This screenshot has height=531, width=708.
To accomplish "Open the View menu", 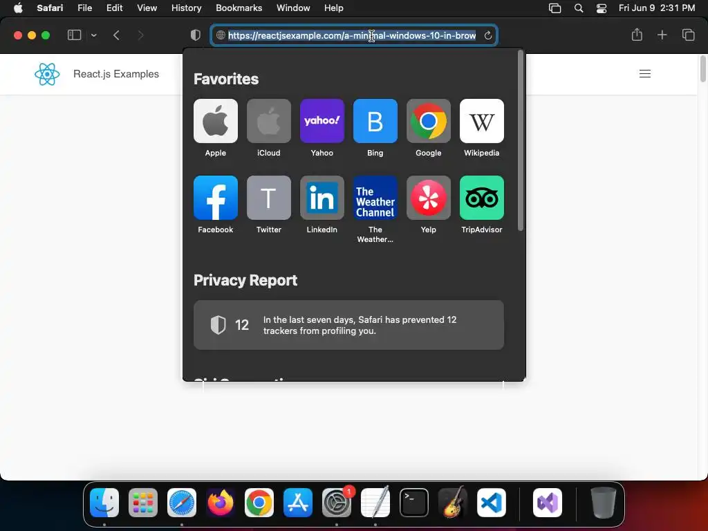I will (147, 8).
